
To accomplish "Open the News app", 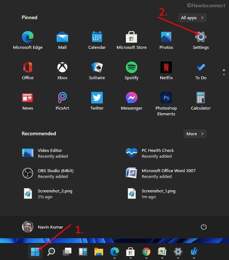I will point(28,101).
